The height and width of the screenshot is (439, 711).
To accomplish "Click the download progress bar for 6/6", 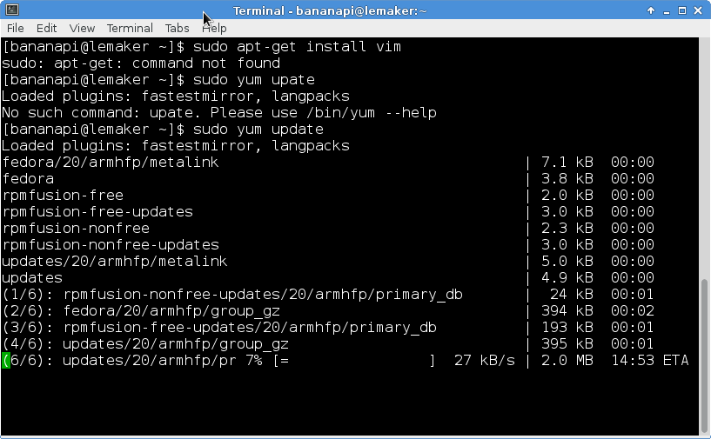I will 354,361.
